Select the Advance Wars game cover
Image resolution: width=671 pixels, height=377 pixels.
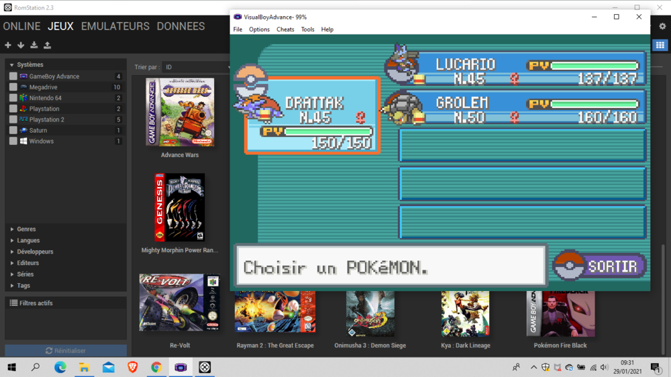(x=180, y=112)
